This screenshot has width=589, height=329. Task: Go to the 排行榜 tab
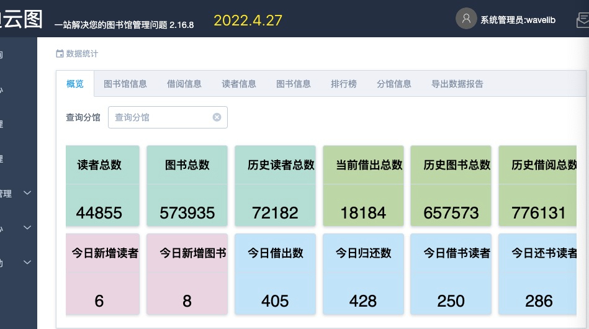(x=344, y=84)
